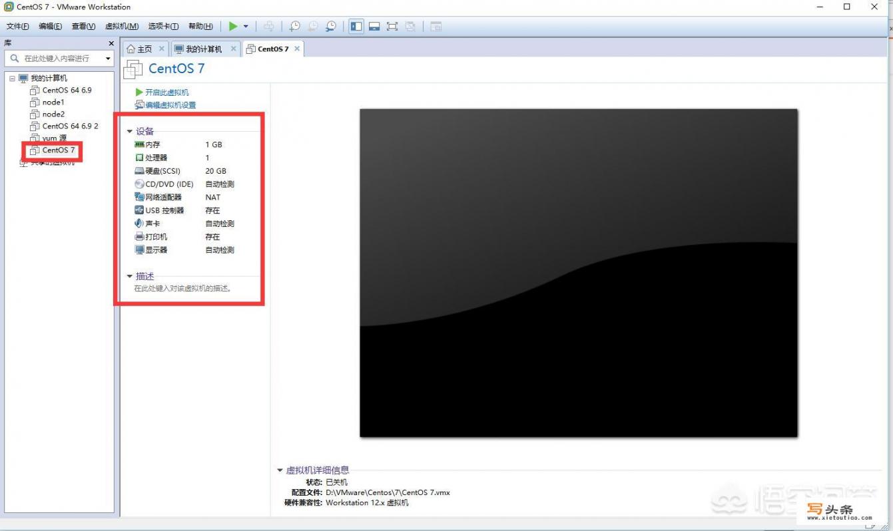
Task: Open the 帮助(H) menu
Action: [x=200, y=27]
